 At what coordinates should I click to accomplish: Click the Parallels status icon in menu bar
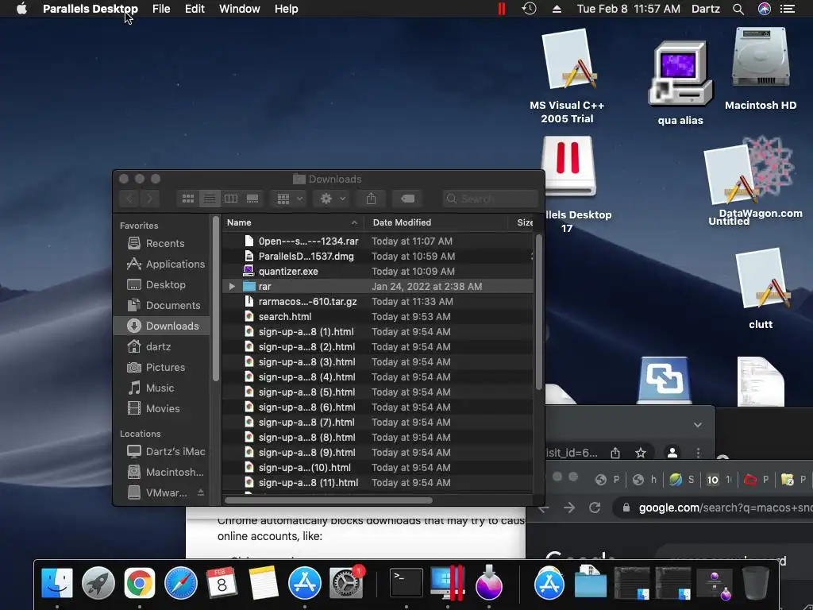[502, 9]
